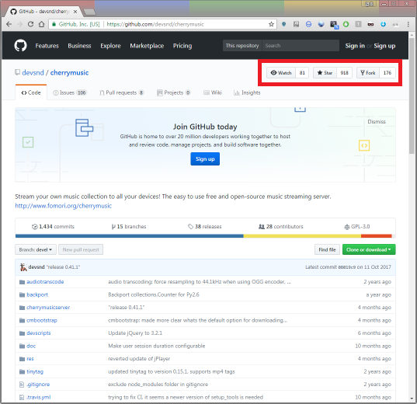Go back with the browser back arrow
The image size is (417, 404).
tap(9, 24)
